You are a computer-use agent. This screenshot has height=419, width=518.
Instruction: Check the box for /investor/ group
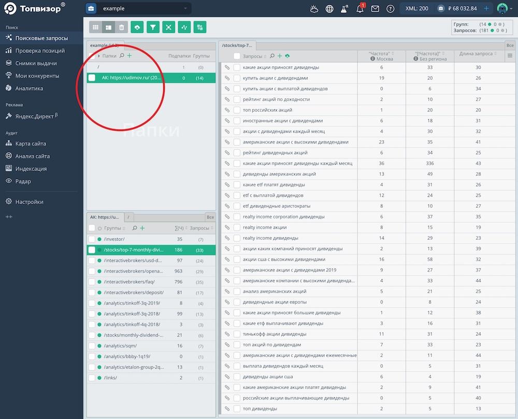click(x=92, y=239)
